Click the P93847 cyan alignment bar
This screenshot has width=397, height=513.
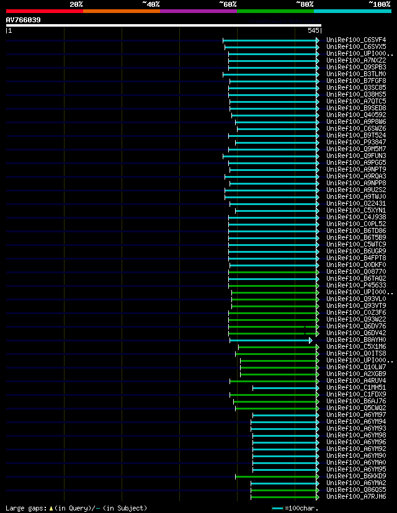click(277, 142)
